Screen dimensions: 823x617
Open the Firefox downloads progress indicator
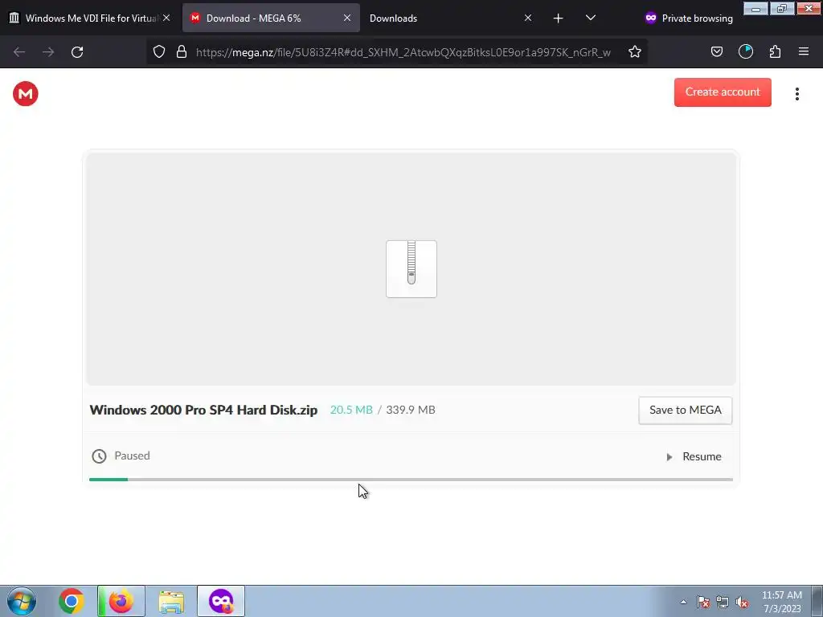pos(745,51)
